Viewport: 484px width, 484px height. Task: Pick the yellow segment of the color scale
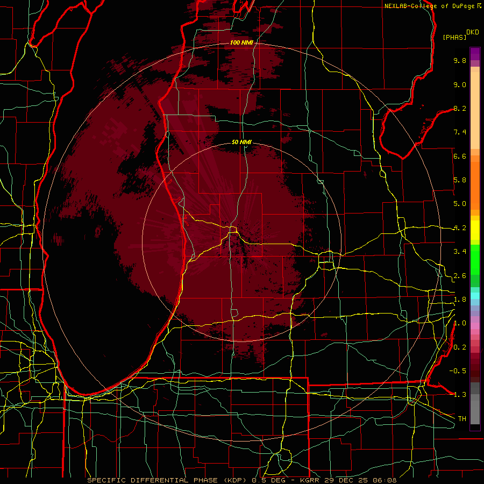coord(475,230)
